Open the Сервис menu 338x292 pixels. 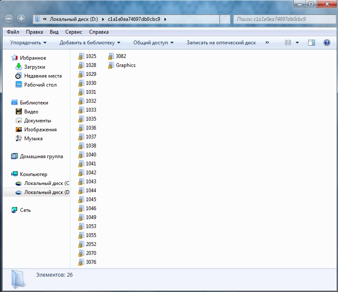pyautogui.click(x=74, y=32)
